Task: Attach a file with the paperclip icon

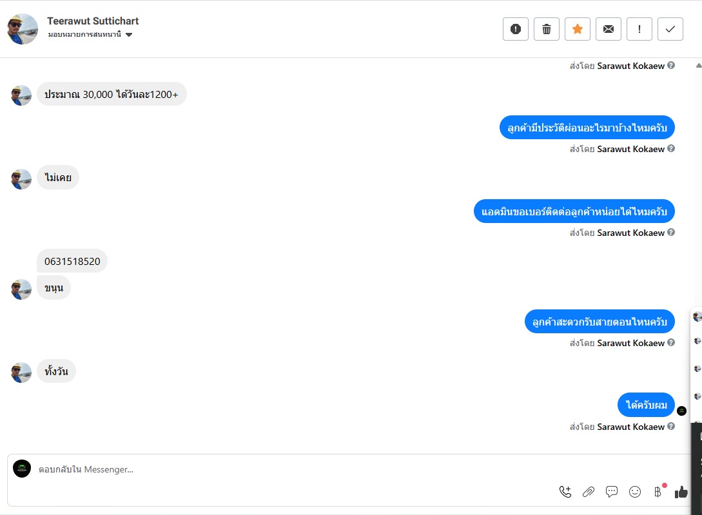Action: pyautogui.click(x=589, y=492)
